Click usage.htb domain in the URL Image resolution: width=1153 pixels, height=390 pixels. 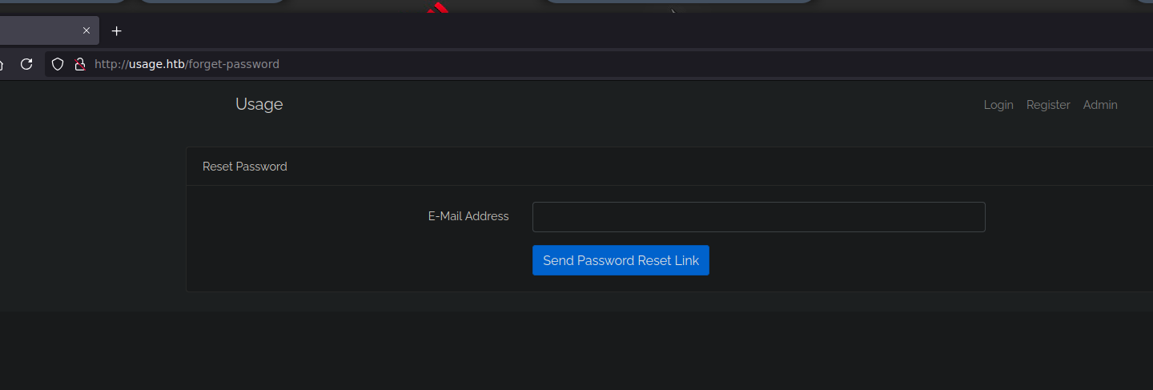pyautogui.click(x=157, y=64)
